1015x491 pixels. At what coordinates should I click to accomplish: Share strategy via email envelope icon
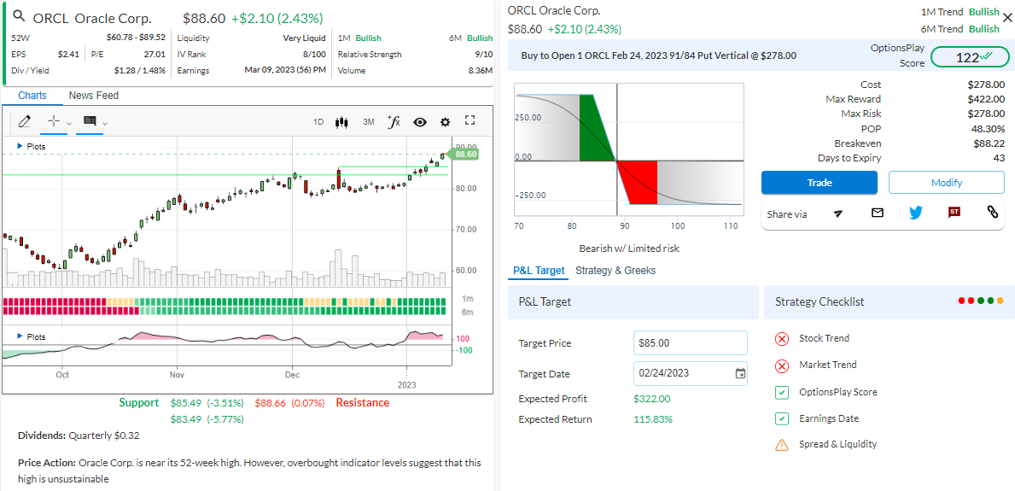(x=877, y=213)
